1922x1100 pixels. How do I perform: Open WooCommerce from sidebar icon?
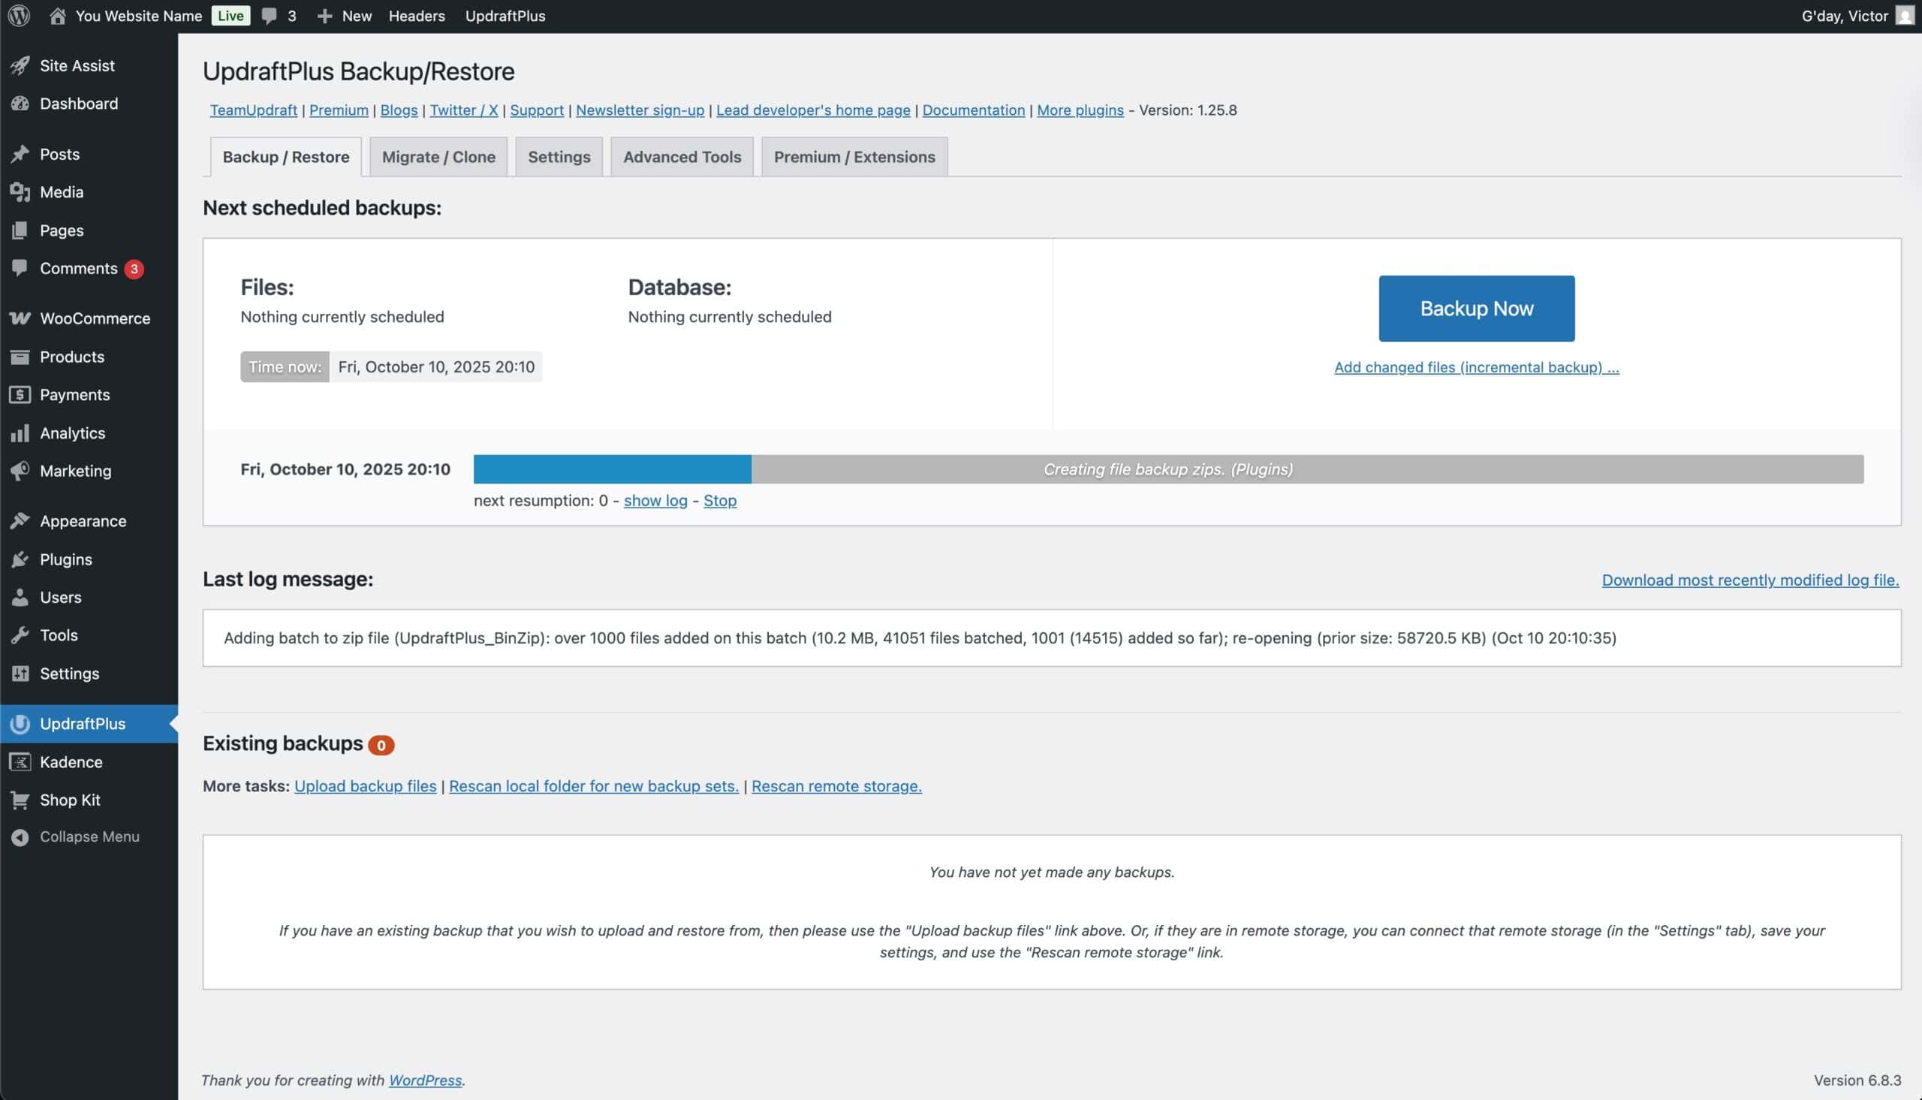(x=20, y=318)
